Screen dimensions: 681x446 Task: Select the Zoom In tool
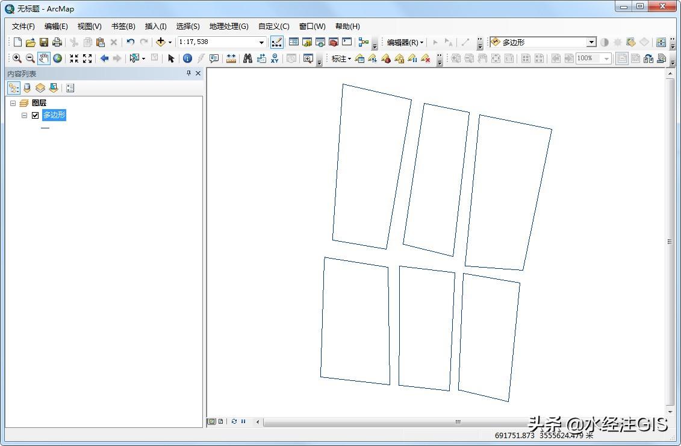point(17,58)
